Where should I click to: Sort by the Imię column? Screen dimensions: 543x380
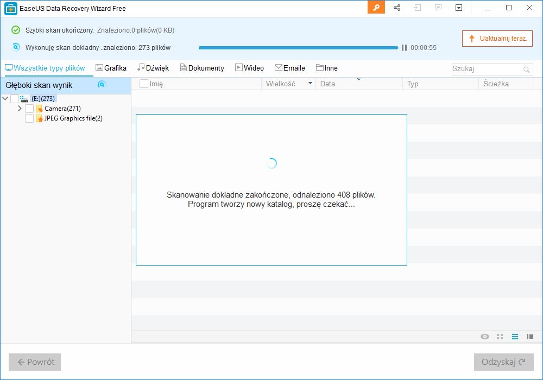pos(156,84)
